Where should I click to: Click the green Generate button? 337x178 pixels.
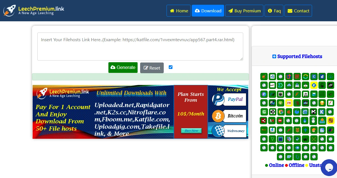123,68
